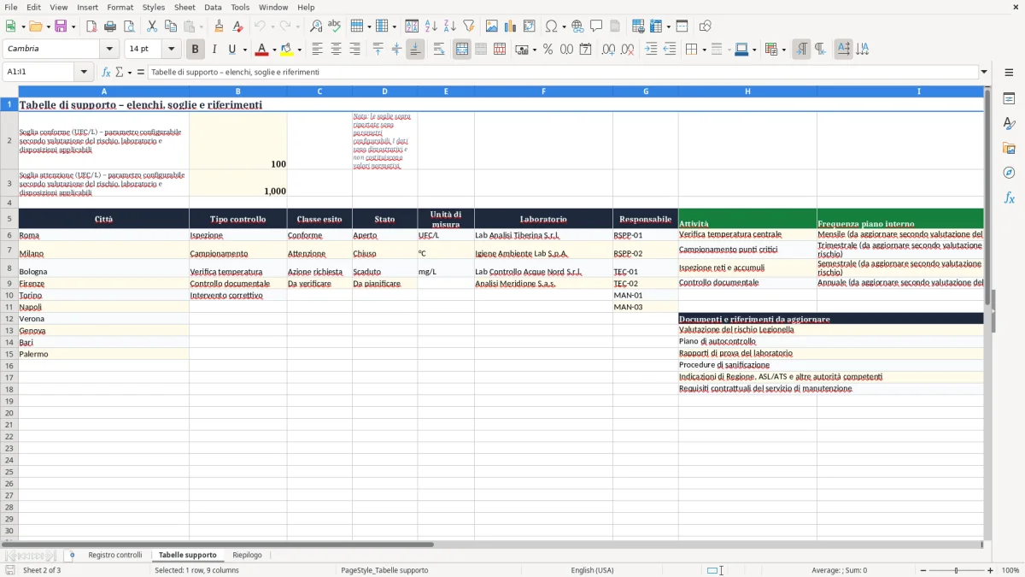
Task: Open the conditional formatting dropdown
Action: [x=783, y=50]
